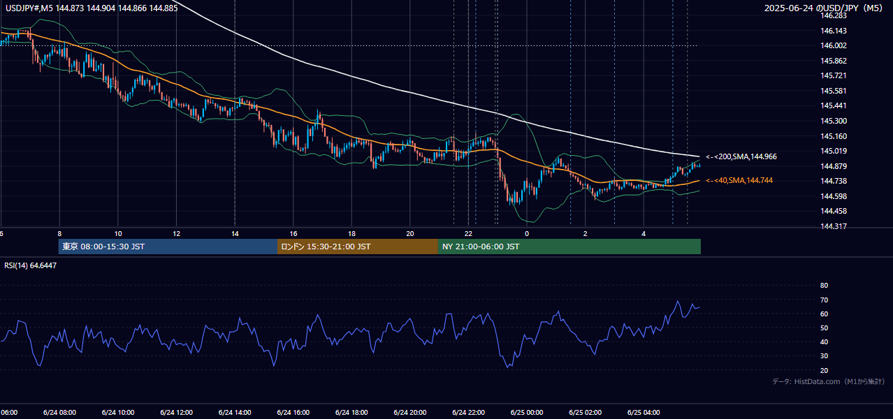Image resolution: width=893 pixels, height=419 pixels.
Task: Open the HistData.com data source credit
Action: (828, 382)
